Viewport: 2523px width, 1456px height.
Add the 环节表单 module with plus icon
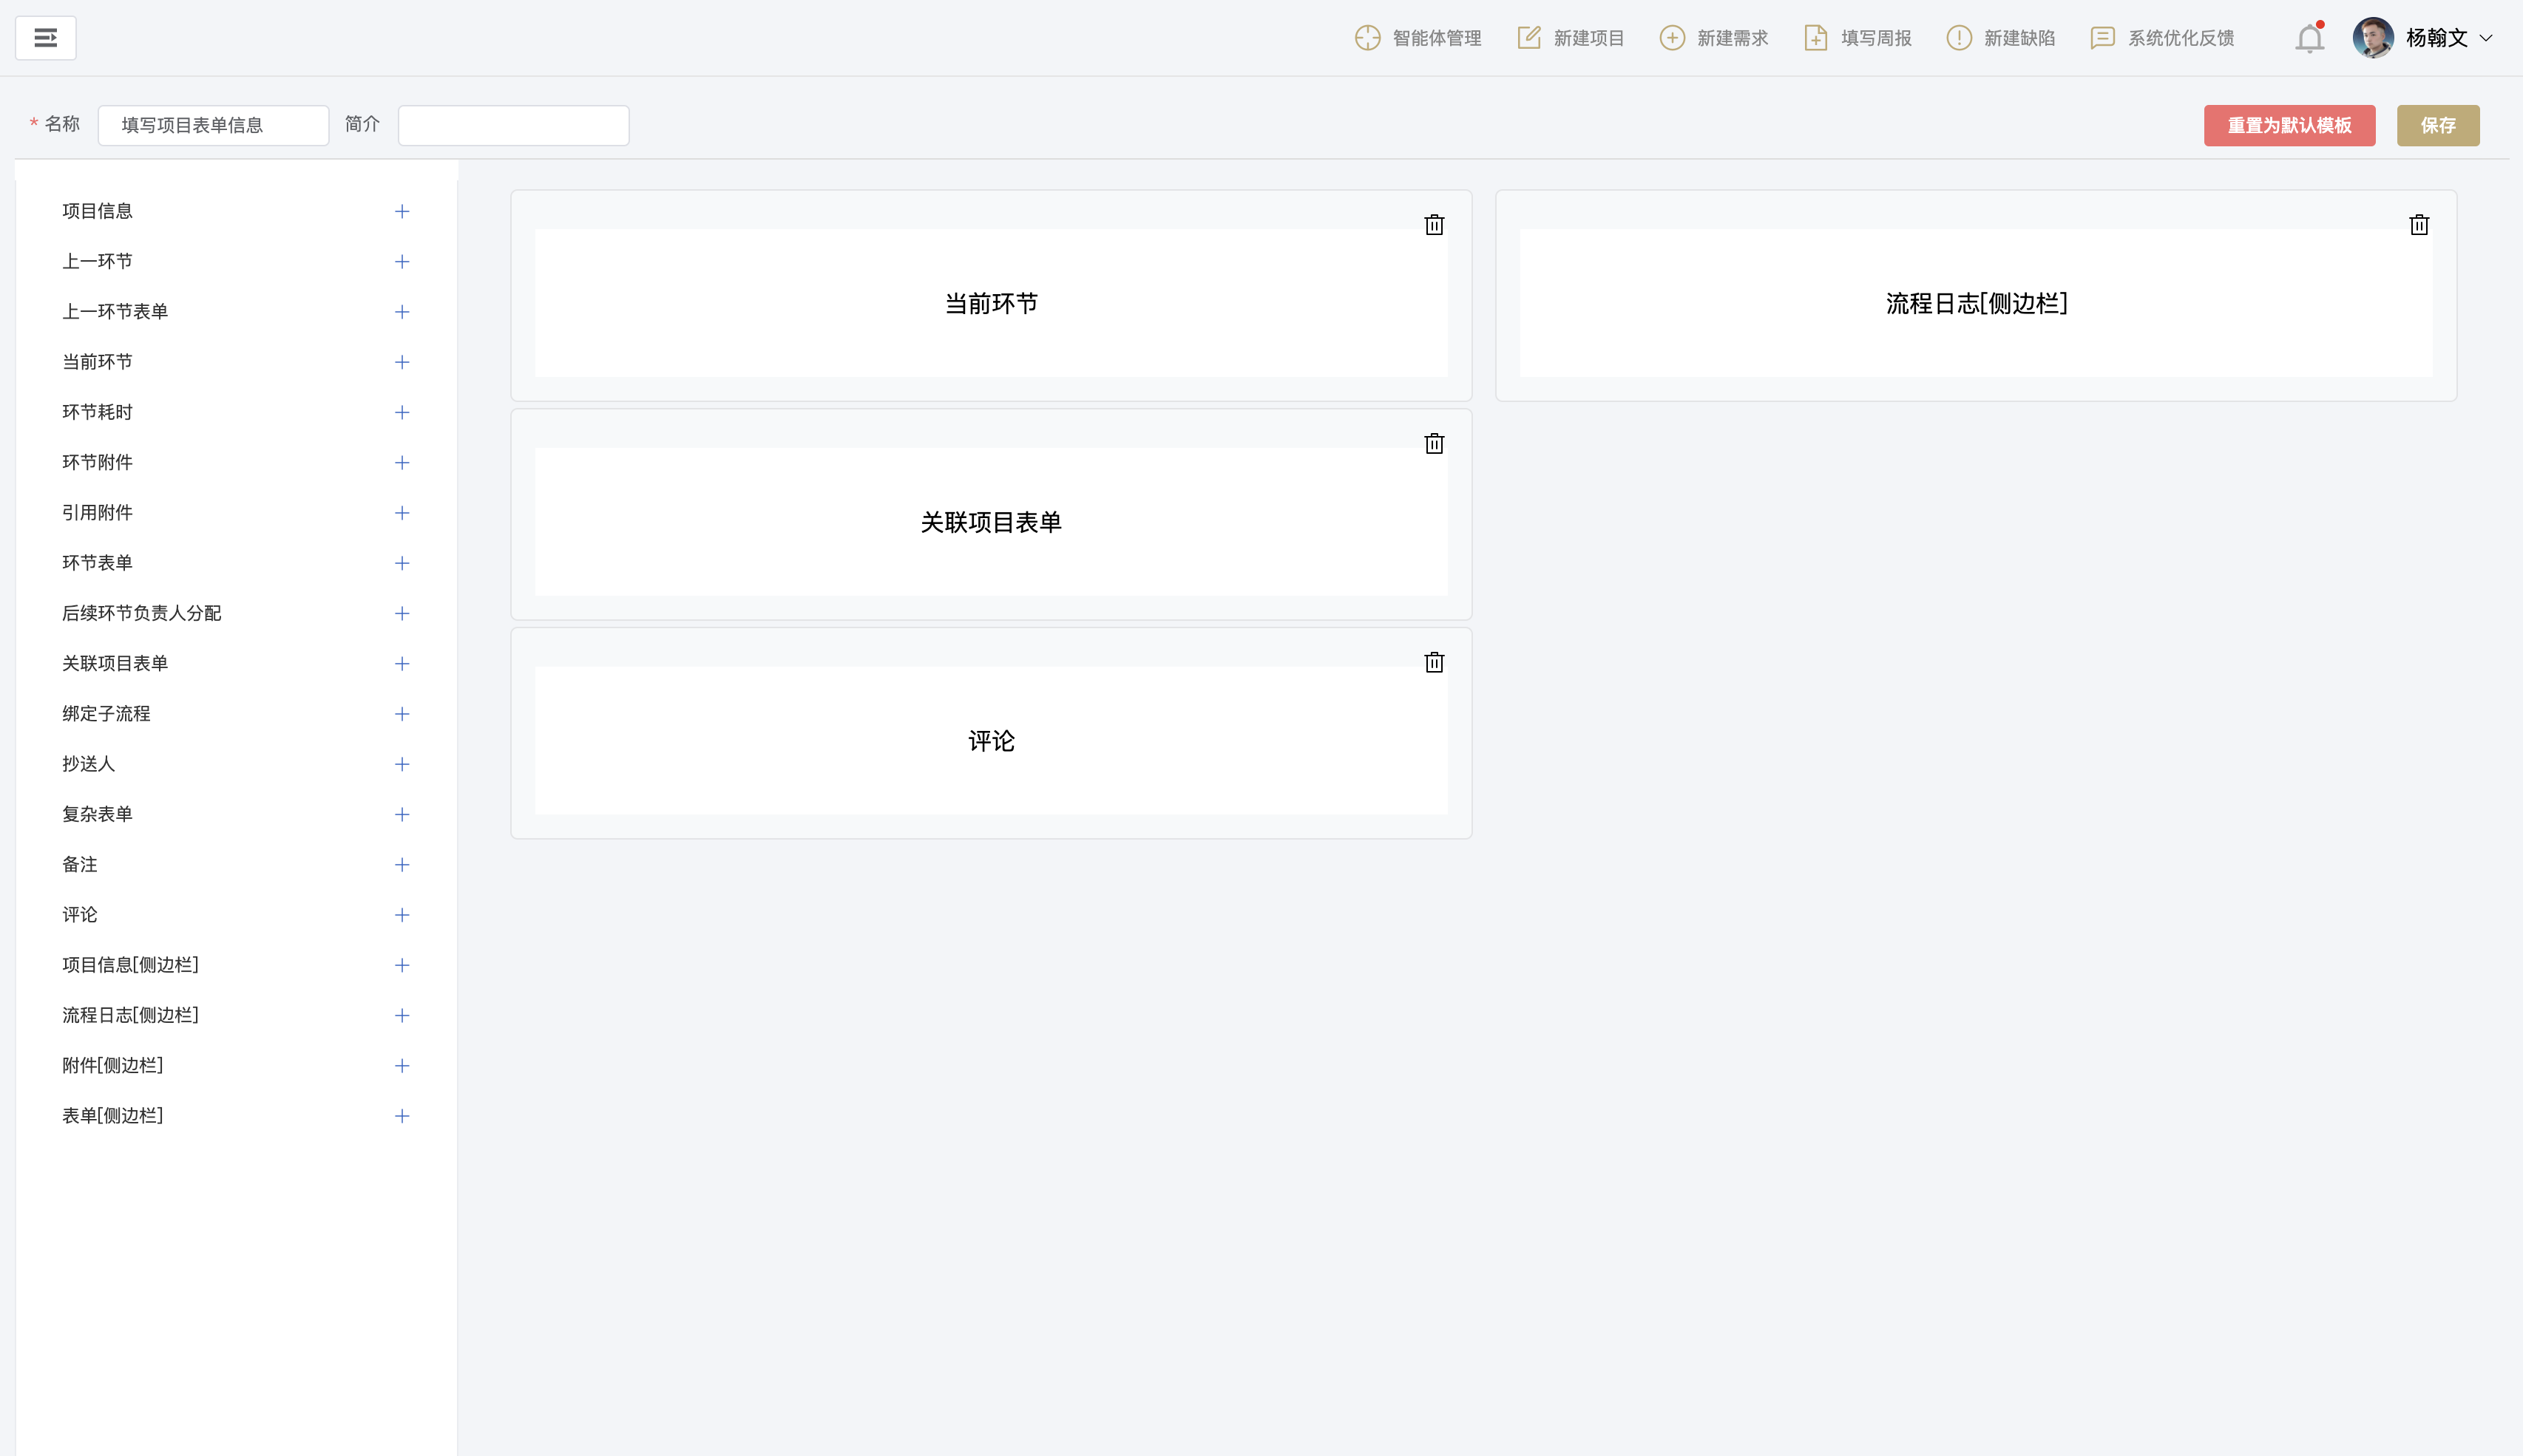(x=402, y=563)
